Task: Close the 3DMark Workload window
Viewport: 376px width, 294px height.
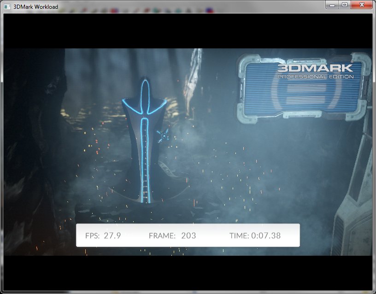Action: coord(361,5)
